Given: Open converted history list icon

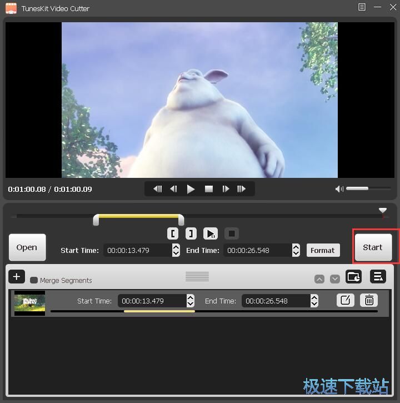Looking at the screenshot, I should coord(378,277).
